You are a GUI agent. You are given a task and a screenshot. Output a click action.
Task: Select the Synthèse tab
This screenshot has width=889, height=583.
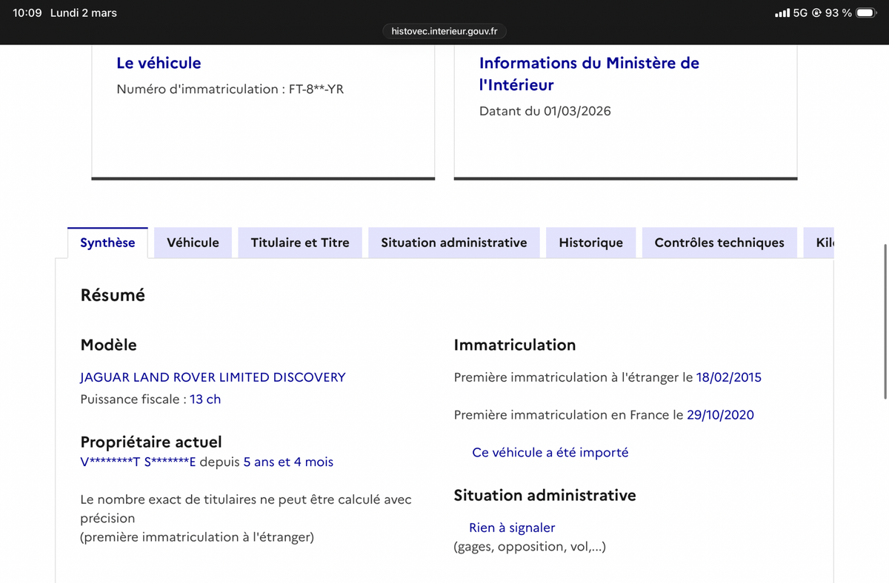pyautogui.click(x=107, y=243)
